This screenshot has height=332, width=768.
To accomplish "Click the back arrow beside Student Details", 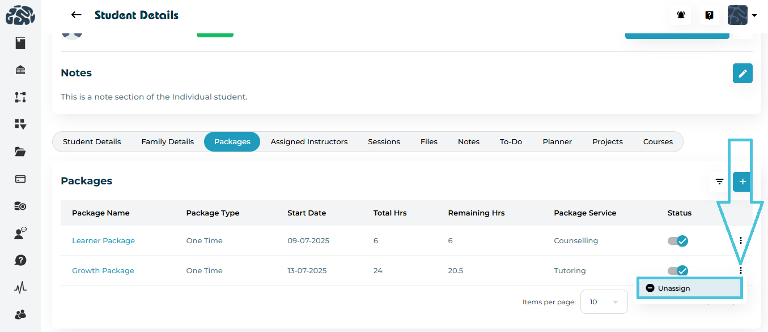I will 76,15.
